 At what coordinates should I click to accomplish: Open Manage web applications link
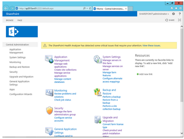pos(61,65)
